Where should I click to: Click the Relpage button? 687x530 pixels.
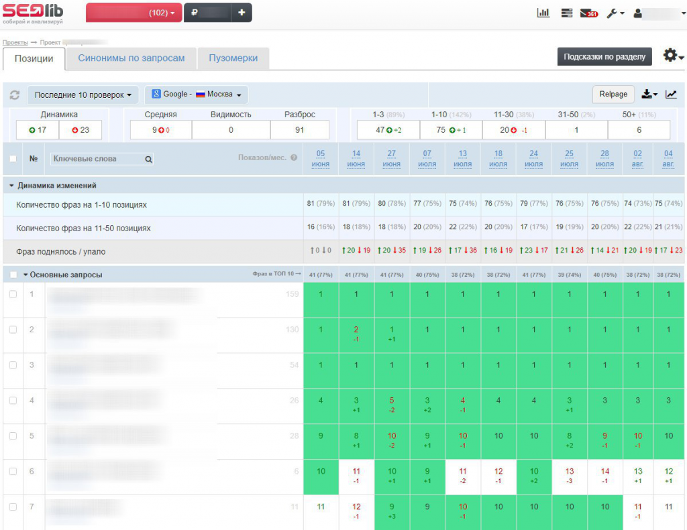tap(613, 94)
